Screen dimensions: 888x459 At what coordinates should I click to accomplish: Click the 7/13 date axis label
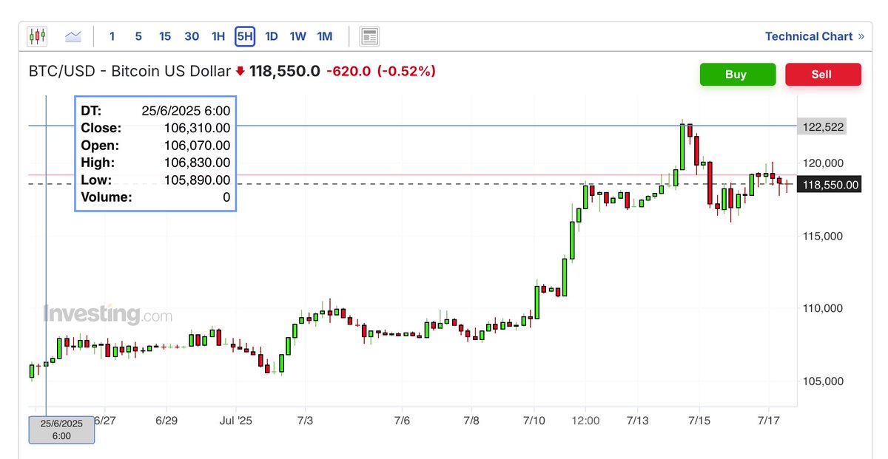637,421
